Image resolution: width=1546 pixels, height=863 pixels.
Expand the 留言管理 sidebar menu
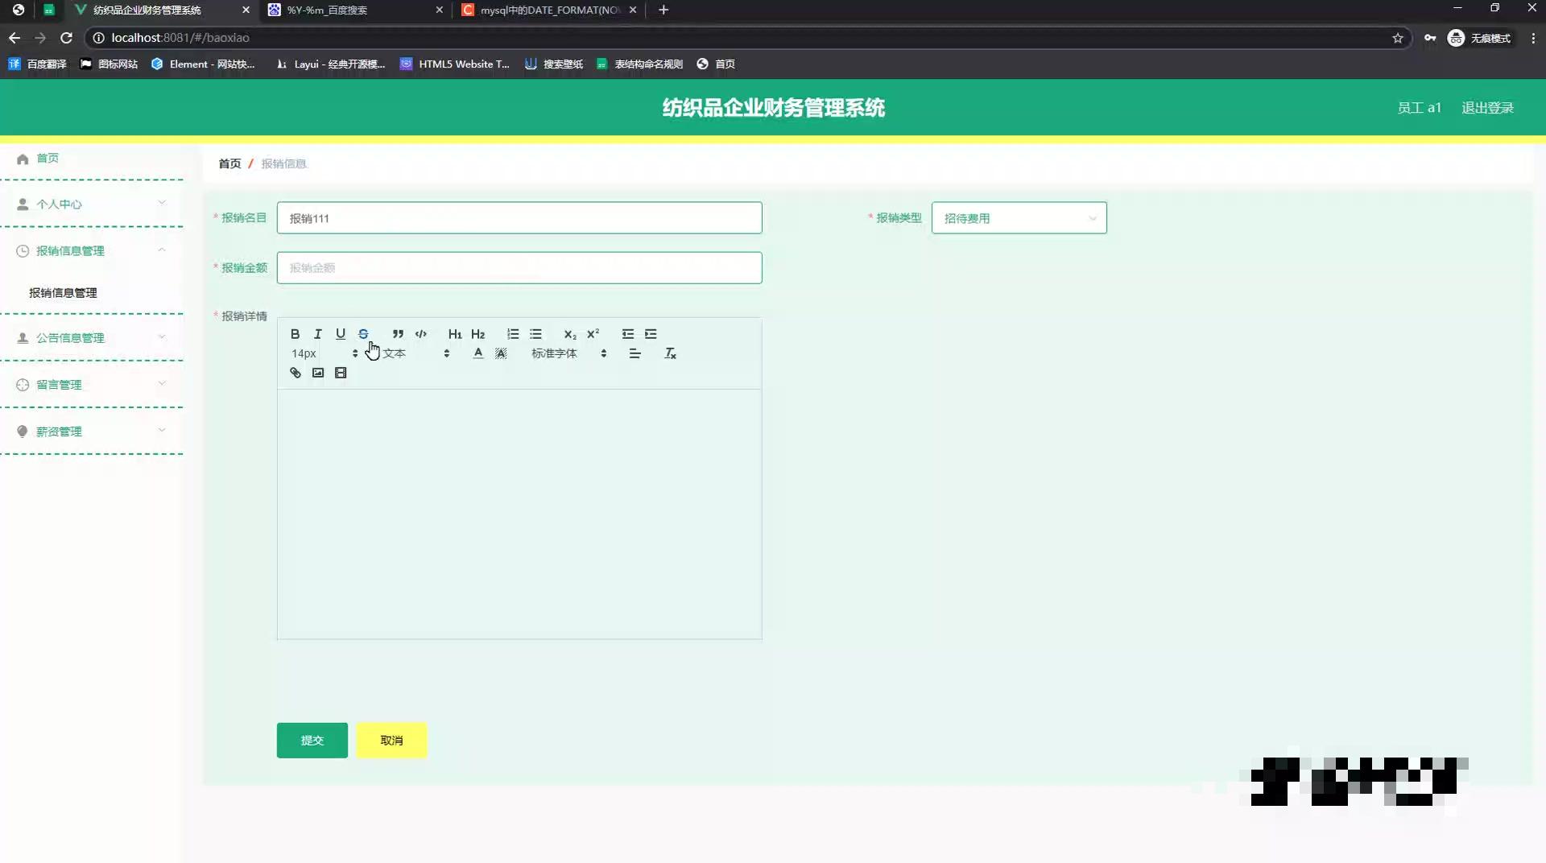pyautogui.click(x=92, y=385)
